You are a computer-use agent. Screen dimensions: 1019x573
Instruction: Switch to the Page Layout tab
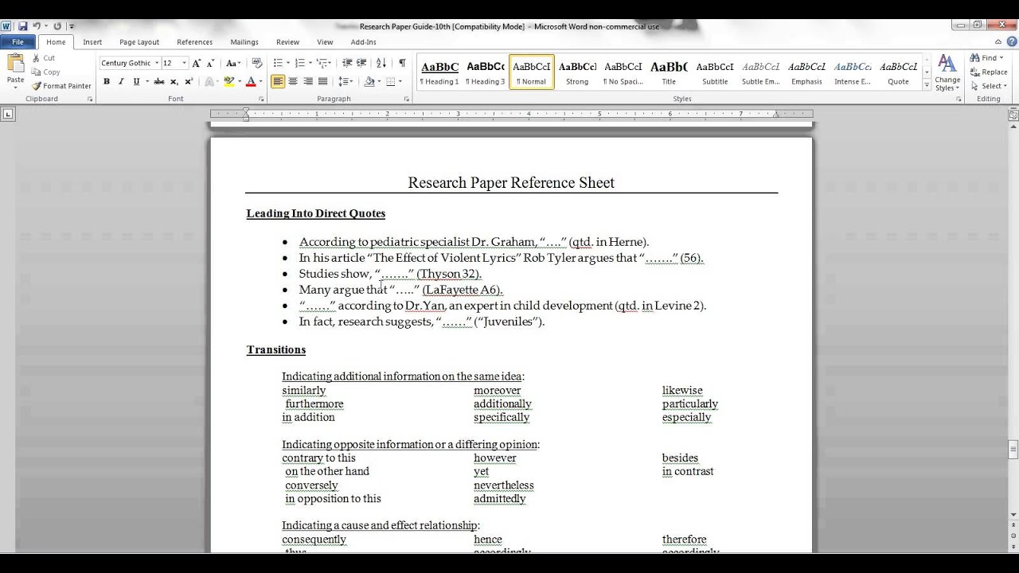tap(139, 42)
